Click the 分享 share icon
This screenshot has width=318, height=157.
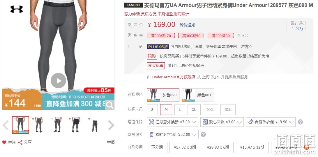click(20, 142)
